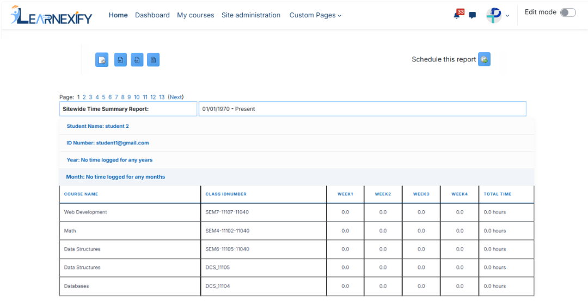Click Web Development total time 0.0 hours
Image resolution: width=588 pixels, height=308 pixels.
tap(494, 212)
